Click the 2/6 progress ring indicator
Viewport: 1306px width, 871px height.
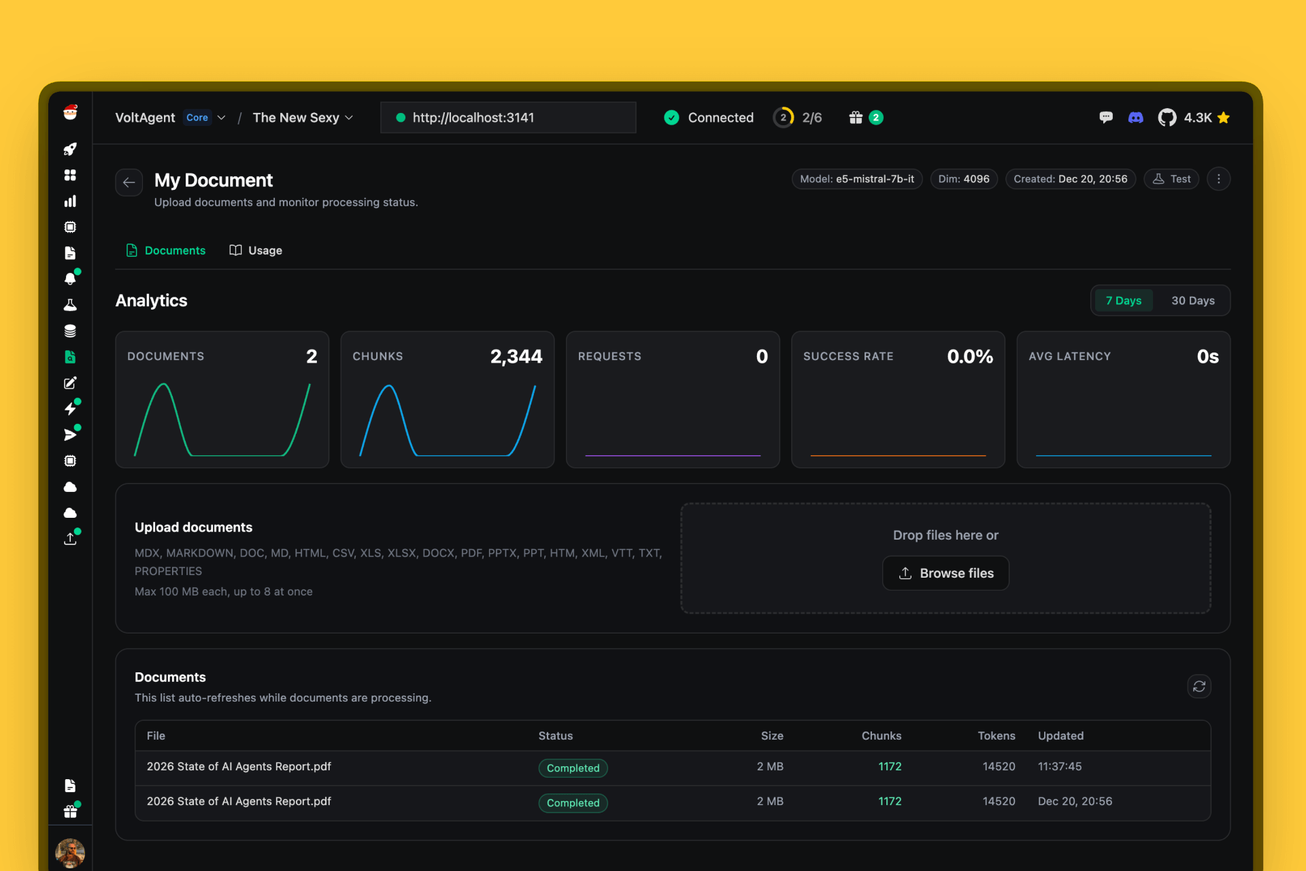pyautogui.click(x=798, y=117)
